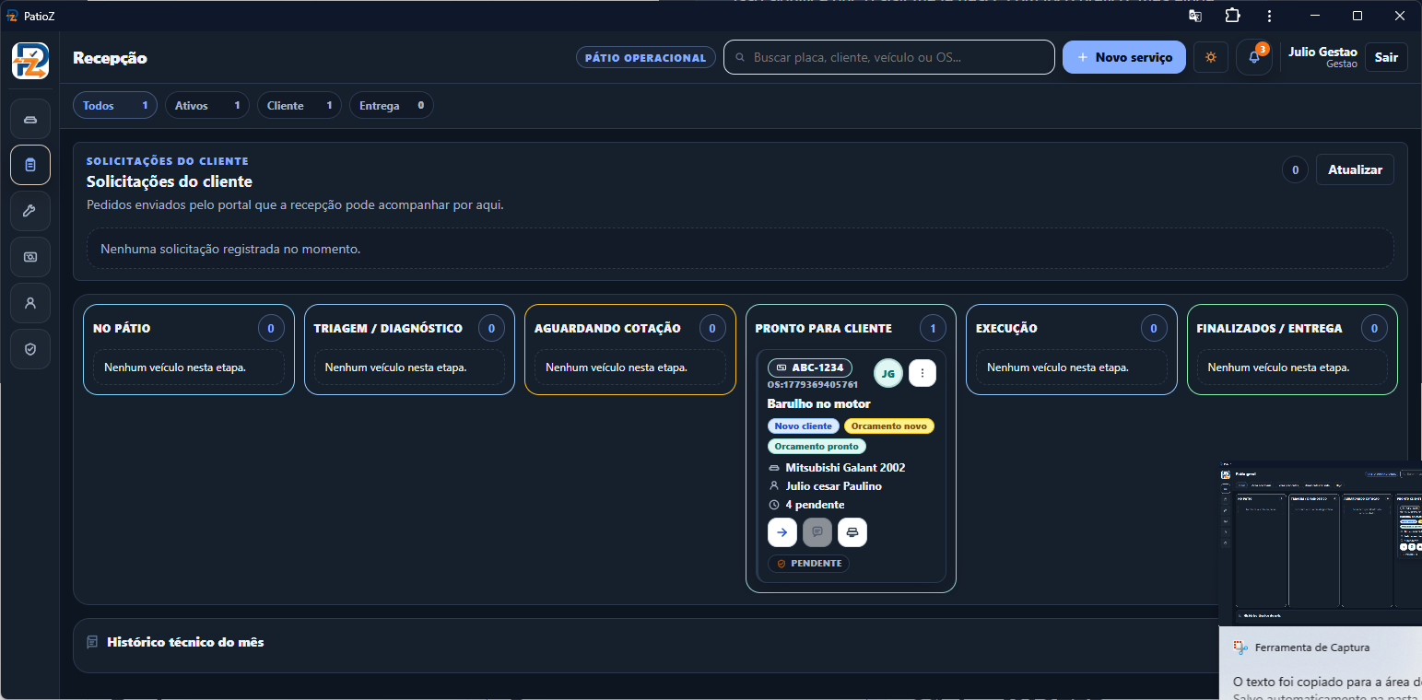Open the notifications bell with badge 3
Screen dimensions: 1422x700
click(x=1254, y=57)
